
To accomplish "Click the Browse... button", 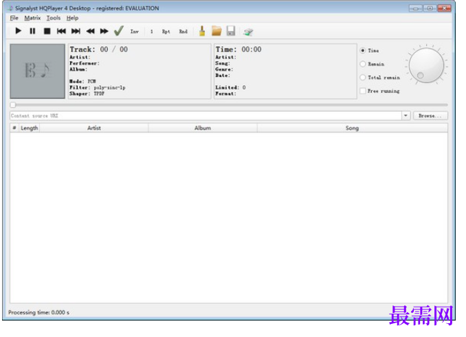I will [430, 116].
